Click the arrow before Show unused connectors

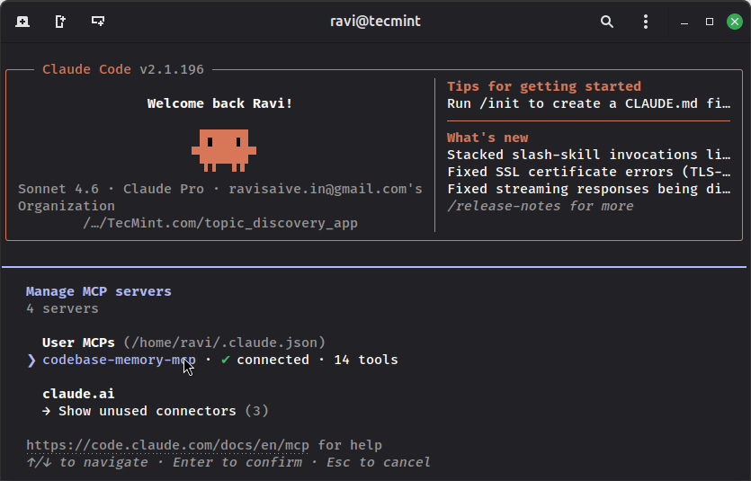[x=47, y=411]
